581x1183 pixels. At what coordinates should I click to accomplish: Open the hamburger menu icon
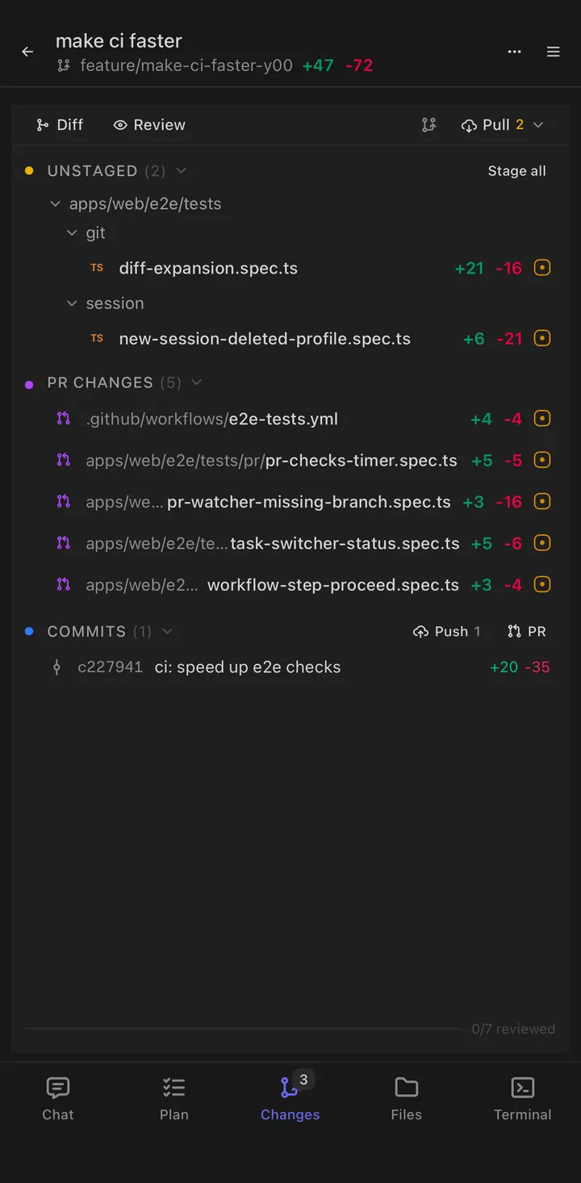(x=554, y=52)
